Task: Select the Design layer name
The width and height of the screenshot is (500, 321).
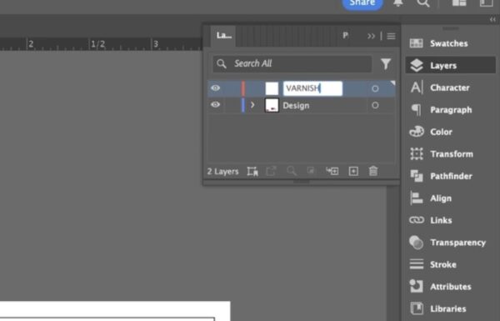Action: 296,105
